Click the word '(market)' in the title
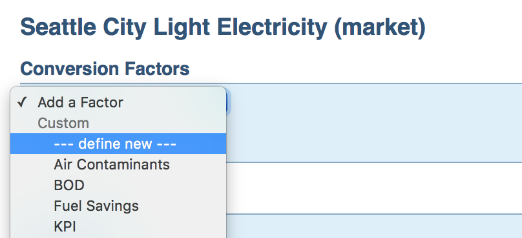522x238 pixels. (379, 28)
